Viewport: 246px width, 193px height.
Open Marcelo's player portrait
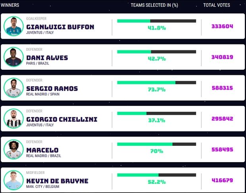(x=13, y=149)
